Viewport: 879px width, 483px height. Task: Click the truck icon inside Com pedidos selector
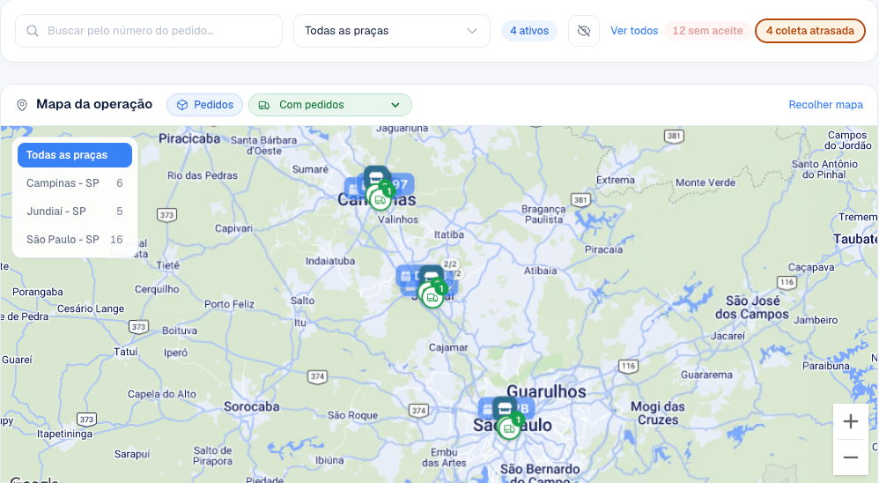264,105
